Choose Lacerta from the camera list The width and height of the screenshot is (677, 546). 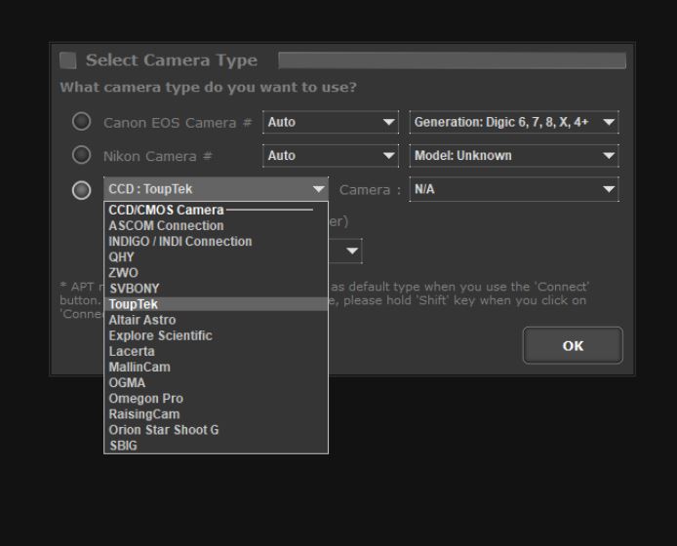(216, 351)
